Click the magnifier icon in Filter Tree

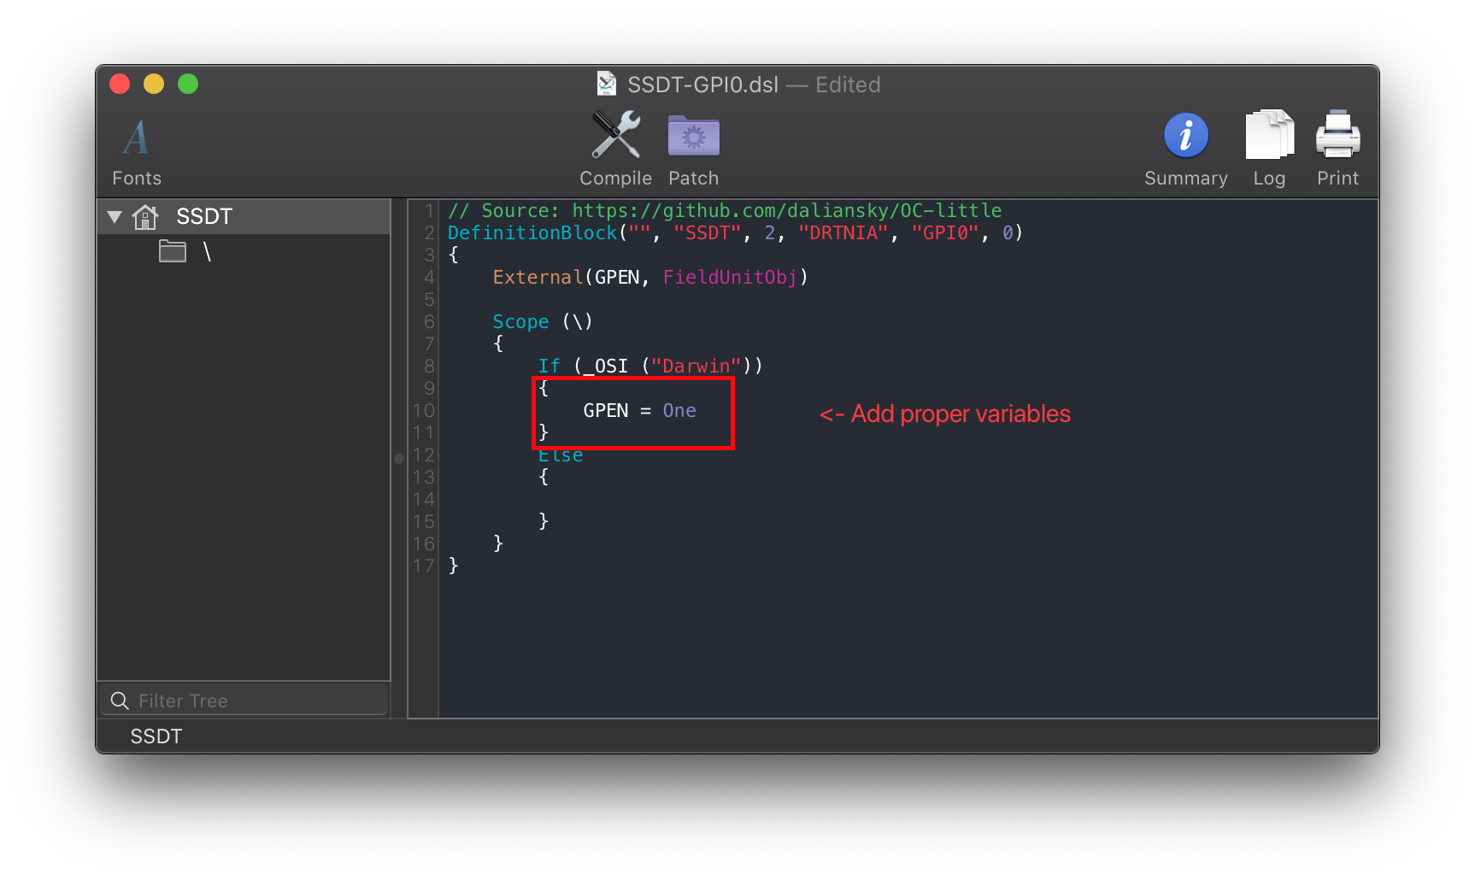tap(120, 701)
